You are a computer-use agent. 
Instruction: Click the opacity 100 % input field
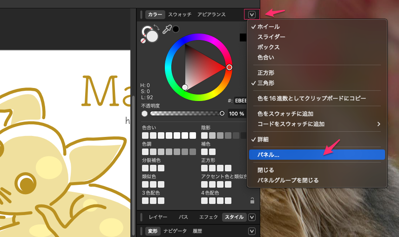[236, 114]
